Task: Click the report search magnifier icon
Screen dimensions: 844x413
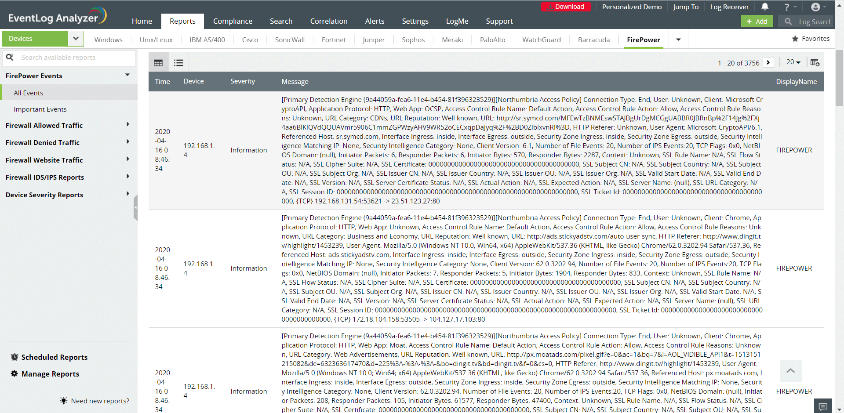Action: (10, 57)
